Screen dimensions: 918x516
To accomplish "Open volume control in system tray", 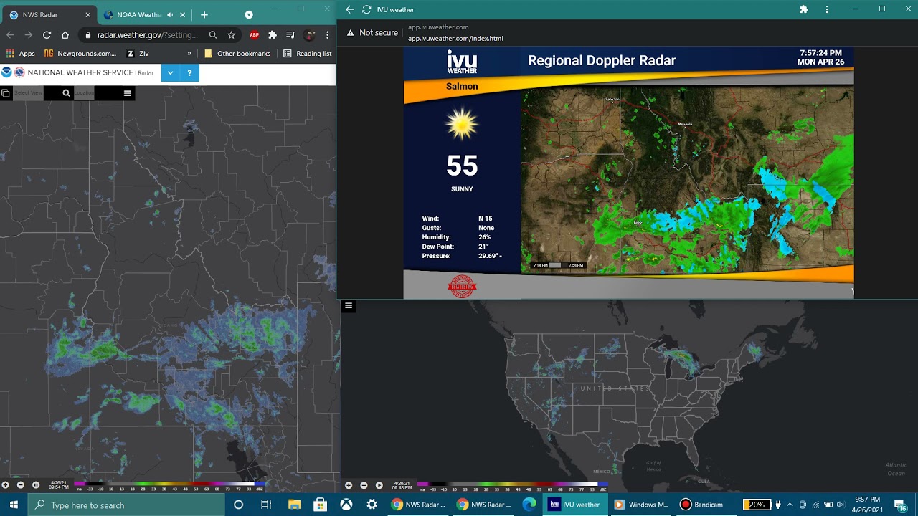I will 841,505.
